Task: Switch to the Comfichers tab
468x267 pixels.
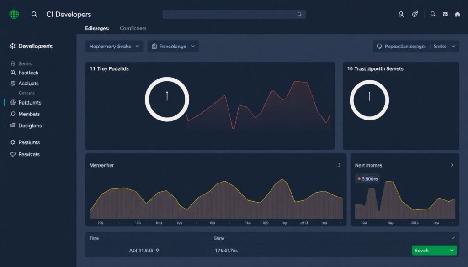Action: (x=132, y=28)
